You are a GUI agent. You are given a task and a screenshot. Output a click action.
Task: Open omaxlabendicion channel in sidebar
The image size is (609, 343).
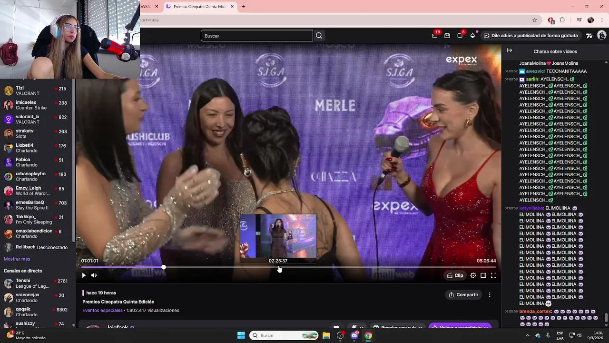tap(36, 234)
